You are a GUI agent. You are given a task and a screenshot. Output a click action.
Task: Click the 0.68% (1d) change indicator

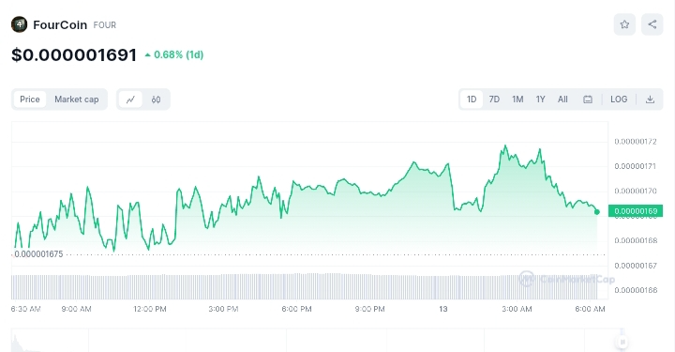coord(174,54)
